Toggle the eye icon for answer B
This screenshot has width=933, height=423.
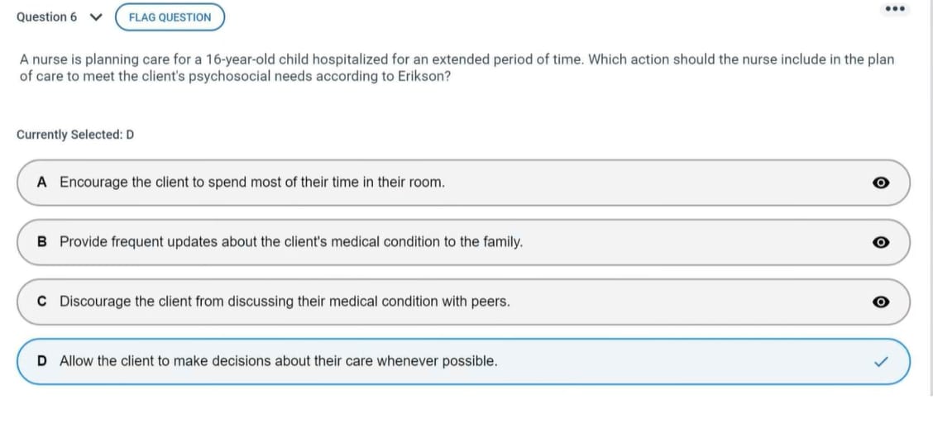[x=881, y=242]
